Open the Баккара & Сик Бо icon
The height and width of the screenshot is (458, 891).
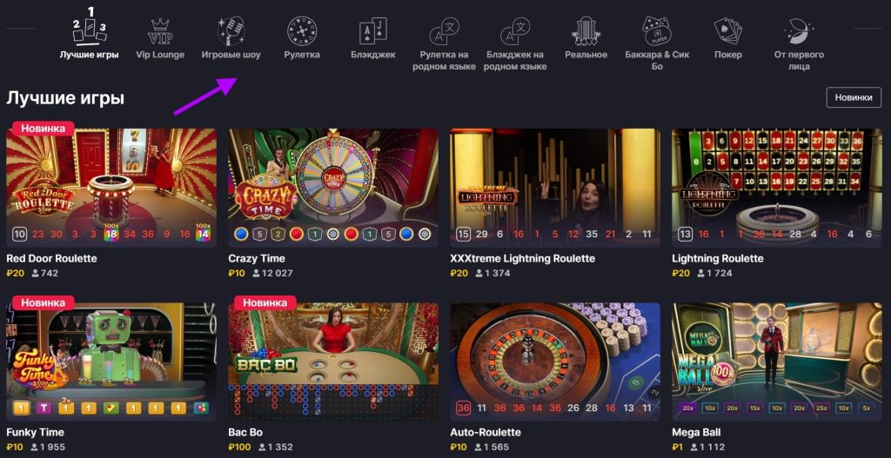click(656, 31)
